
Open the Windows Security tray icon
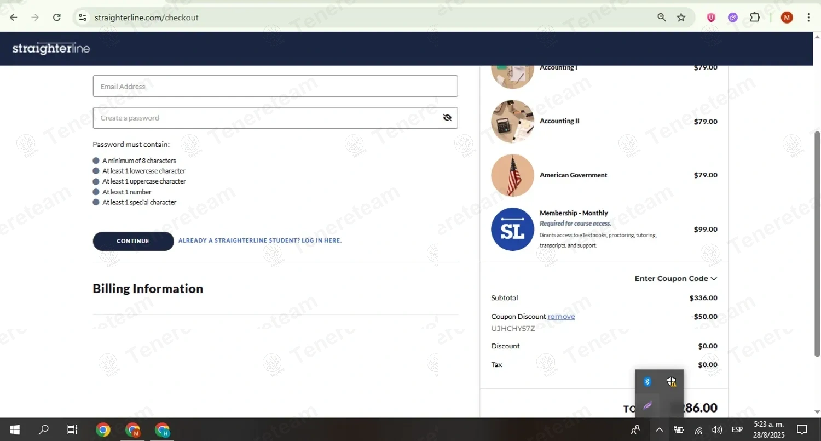(x=672, y=382)
